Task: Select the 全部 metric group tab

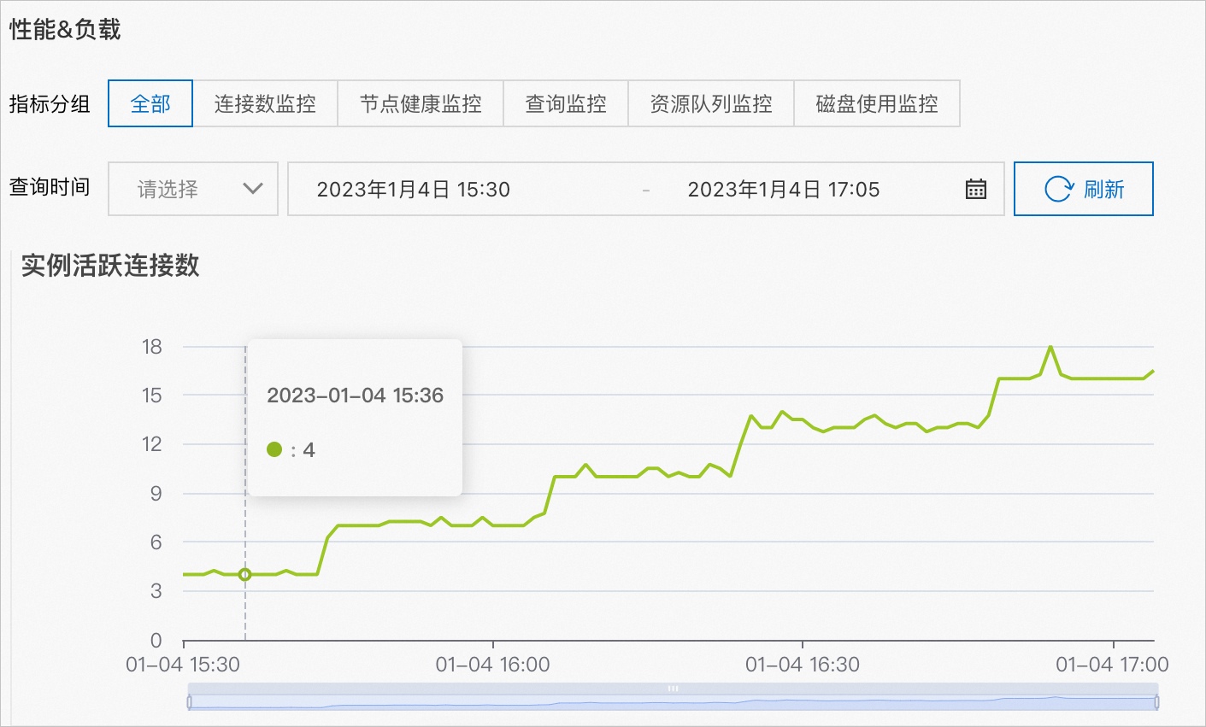Action: (x=150, y=103)
